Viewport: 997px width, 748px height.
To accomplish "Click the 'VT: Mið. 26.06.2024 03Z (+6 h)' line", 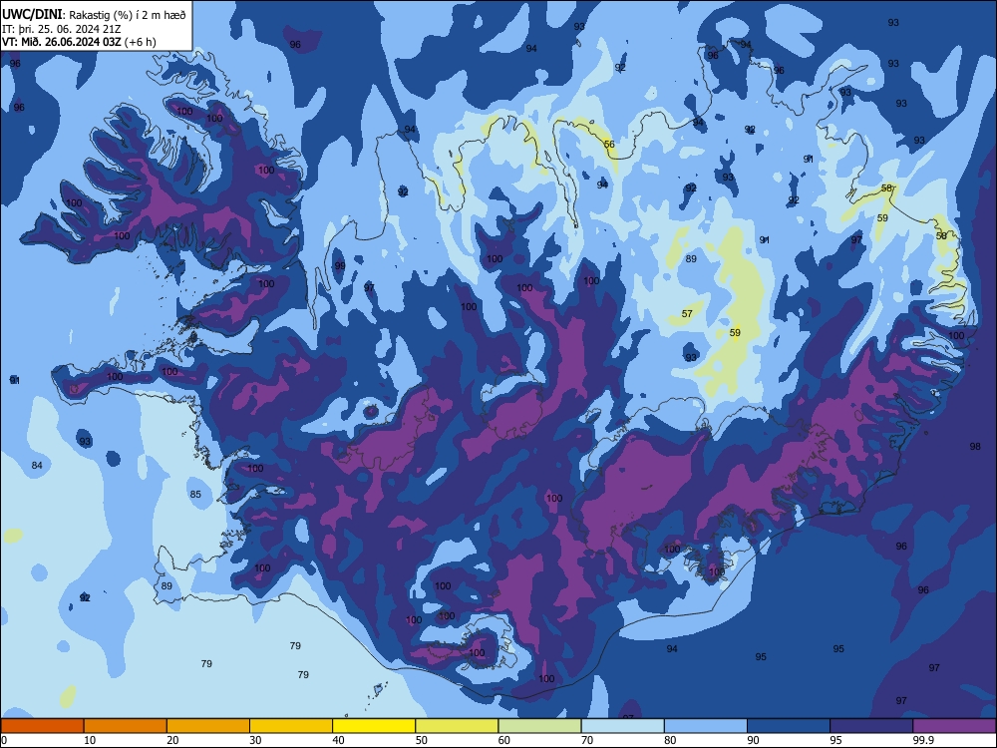I will 79,42.
